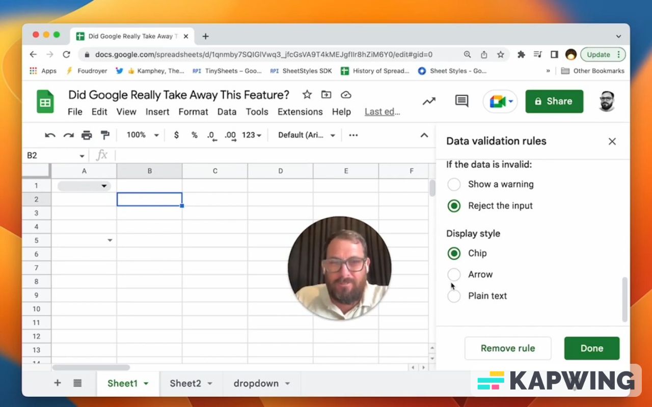
Task: Open Sheet1 tab options arrow
Action: click(146, 384)
